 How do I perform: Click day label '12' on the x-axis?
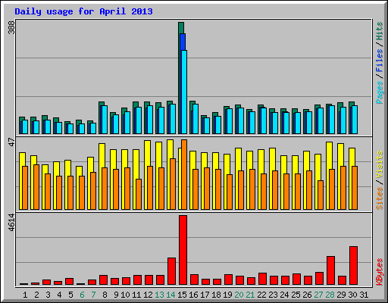pyautogui.click(x=148, y=295)
